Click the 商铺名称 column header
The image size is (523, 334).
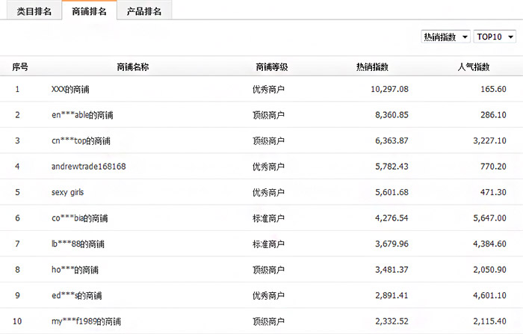coord(133,67)
